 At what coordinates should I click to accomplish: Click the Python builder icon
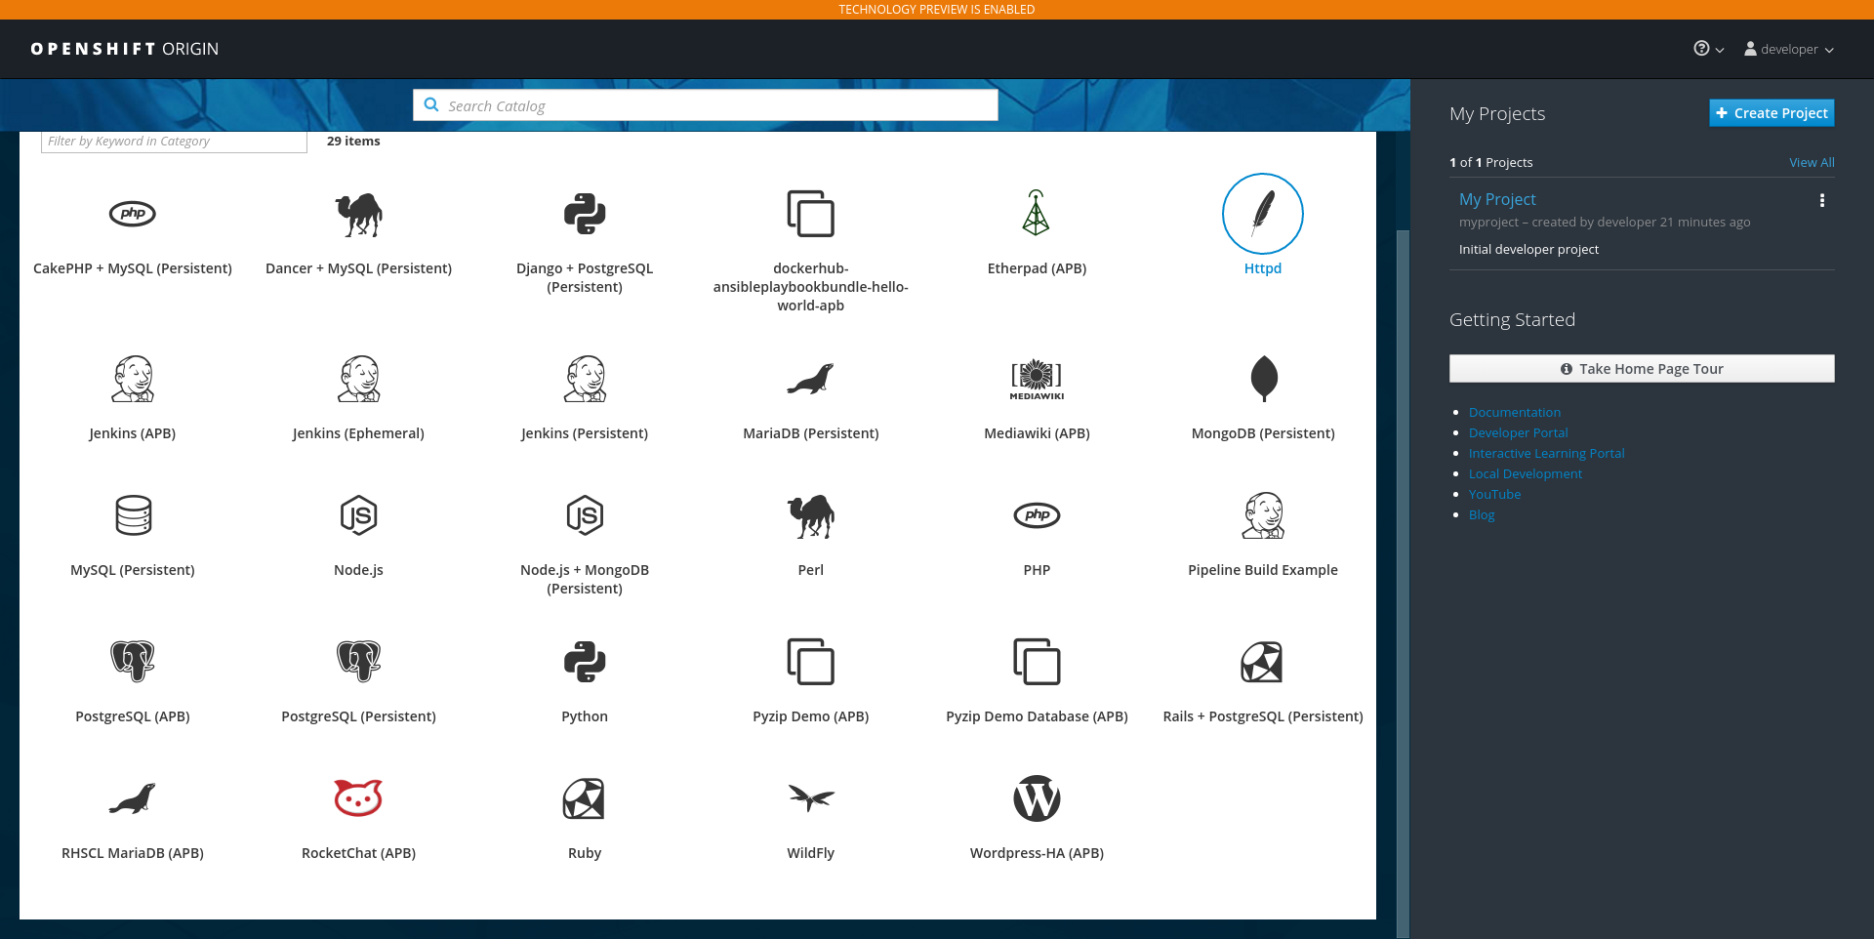[585, 662]
